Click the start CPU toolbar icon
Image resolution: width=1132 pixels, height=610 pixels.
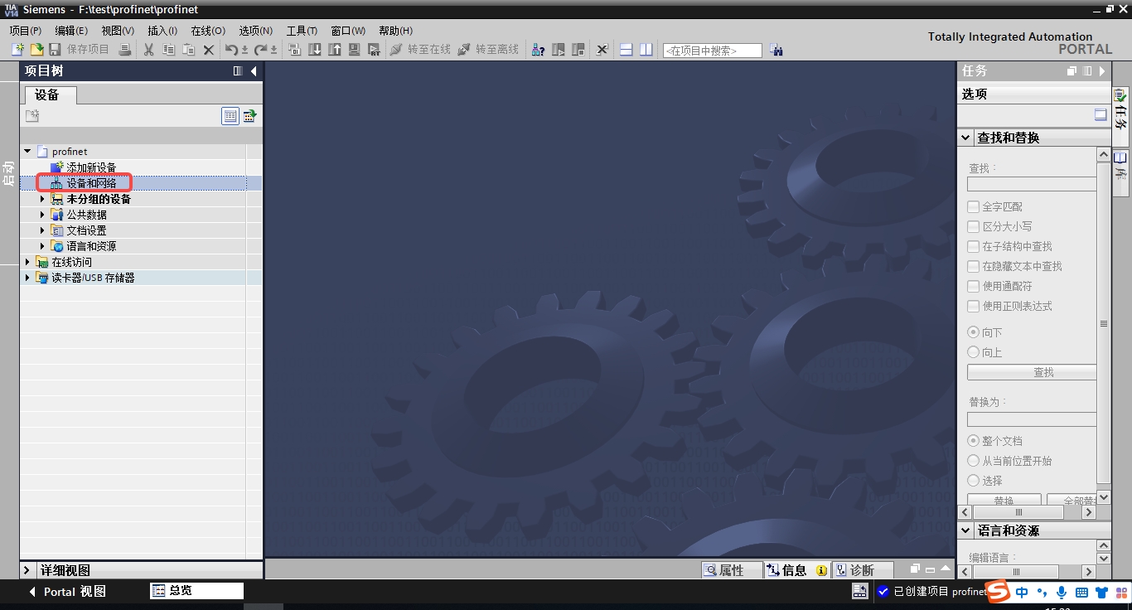pos(559,50)
